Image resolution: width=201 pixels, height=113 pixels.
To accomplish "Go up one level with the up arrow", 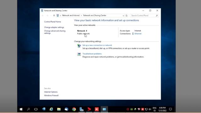I will (54, 15).
